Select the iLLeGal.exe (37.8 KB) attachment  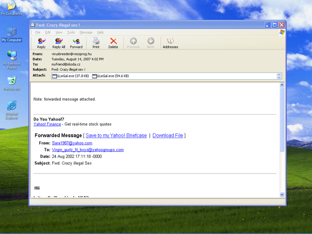point(71,76)
